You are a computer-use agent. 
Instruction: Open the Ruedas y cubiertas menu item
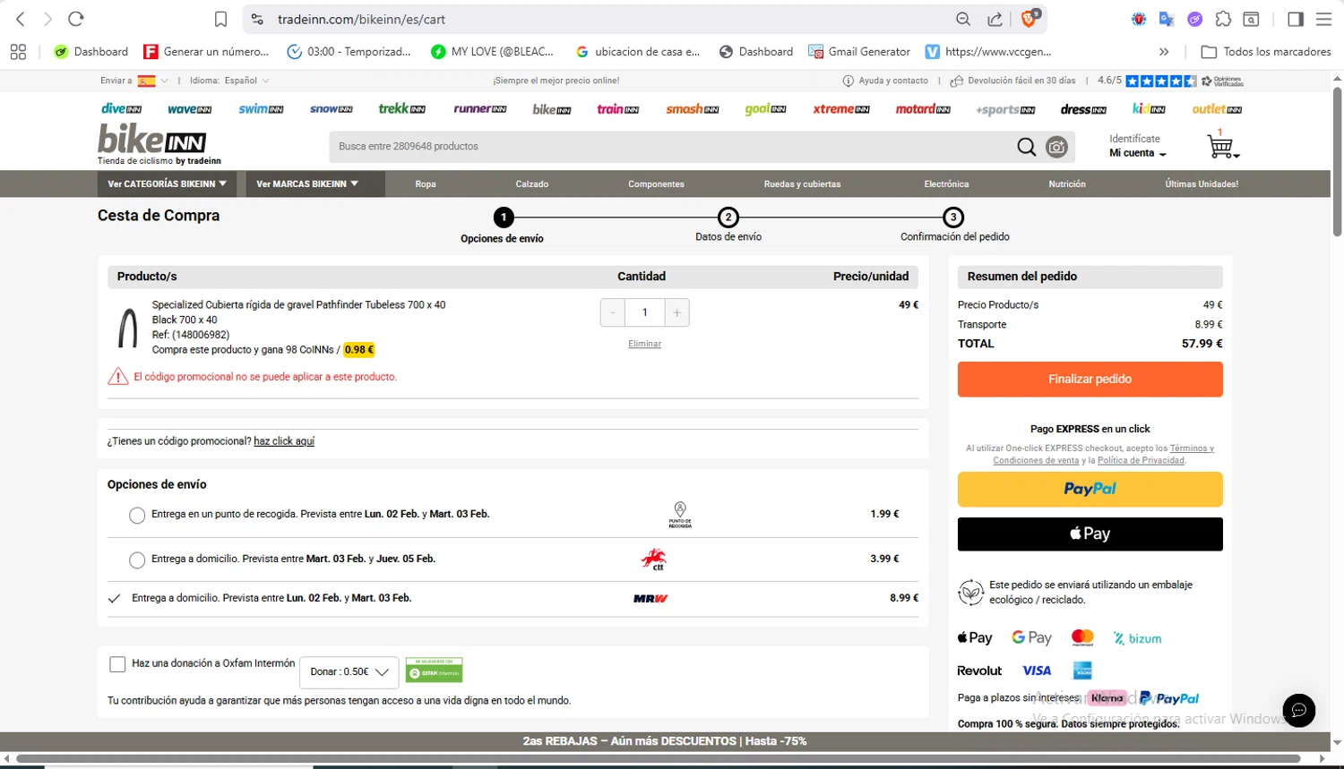(x=802, y=184)
